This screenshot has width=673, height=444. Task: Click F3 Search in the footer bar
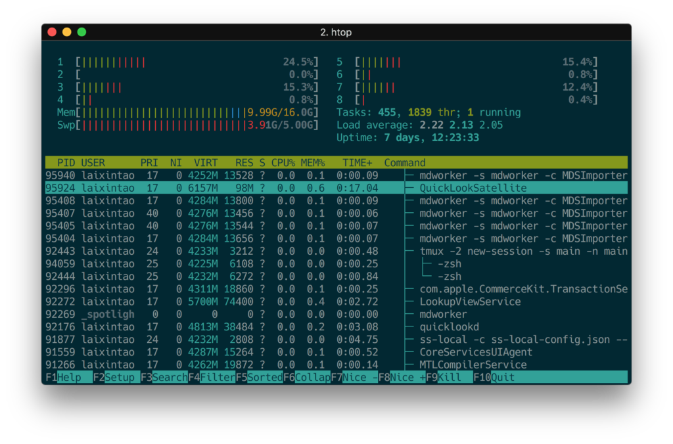pyautogui.click(x=164, y=378)
